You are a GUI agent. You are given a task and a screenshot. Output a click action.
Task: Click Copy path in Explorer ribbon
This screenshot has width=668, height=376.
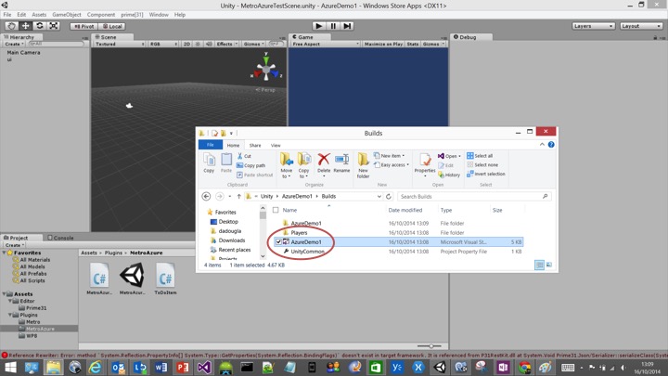(x=250, y=165)
